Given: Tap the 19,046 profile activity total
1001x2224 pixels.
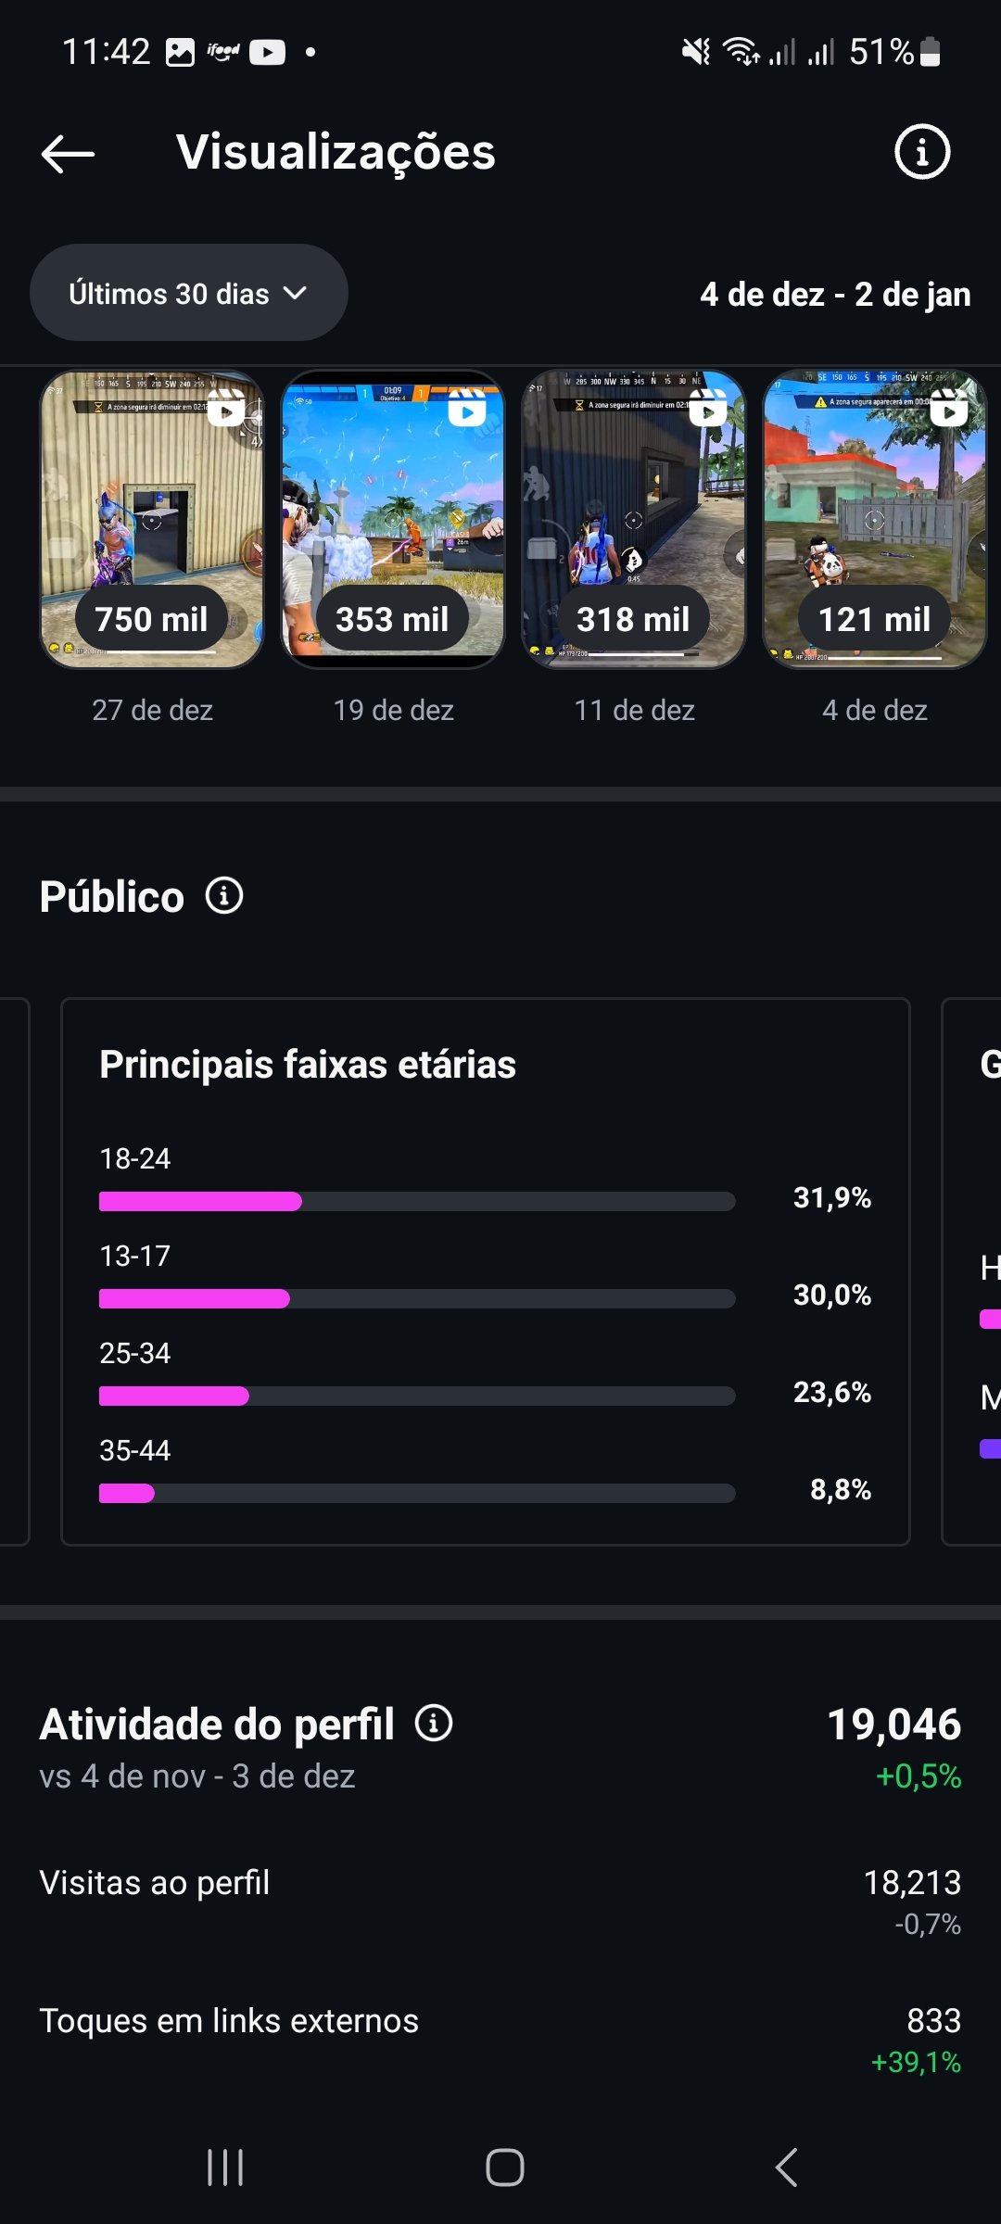Looking at the screenshot, I should tap(893, 1725).
